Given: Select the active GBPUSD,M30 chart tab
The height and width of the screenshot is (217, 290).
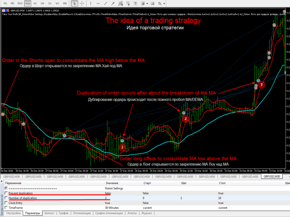Looking at the screenshot, I should point(272,177).
